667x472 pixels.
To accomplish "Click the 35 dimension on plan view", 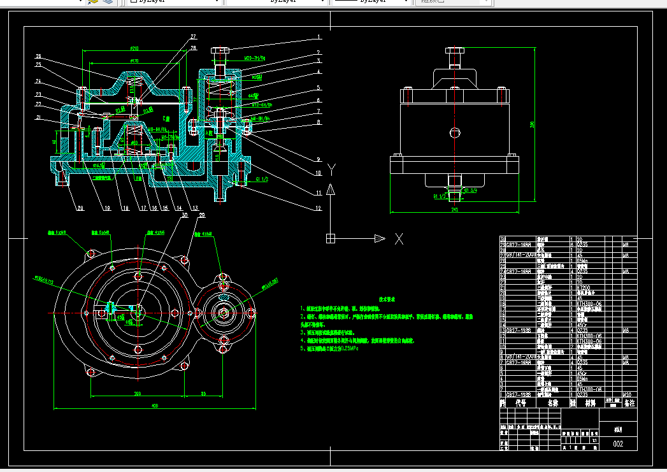I will pos(203,394).
